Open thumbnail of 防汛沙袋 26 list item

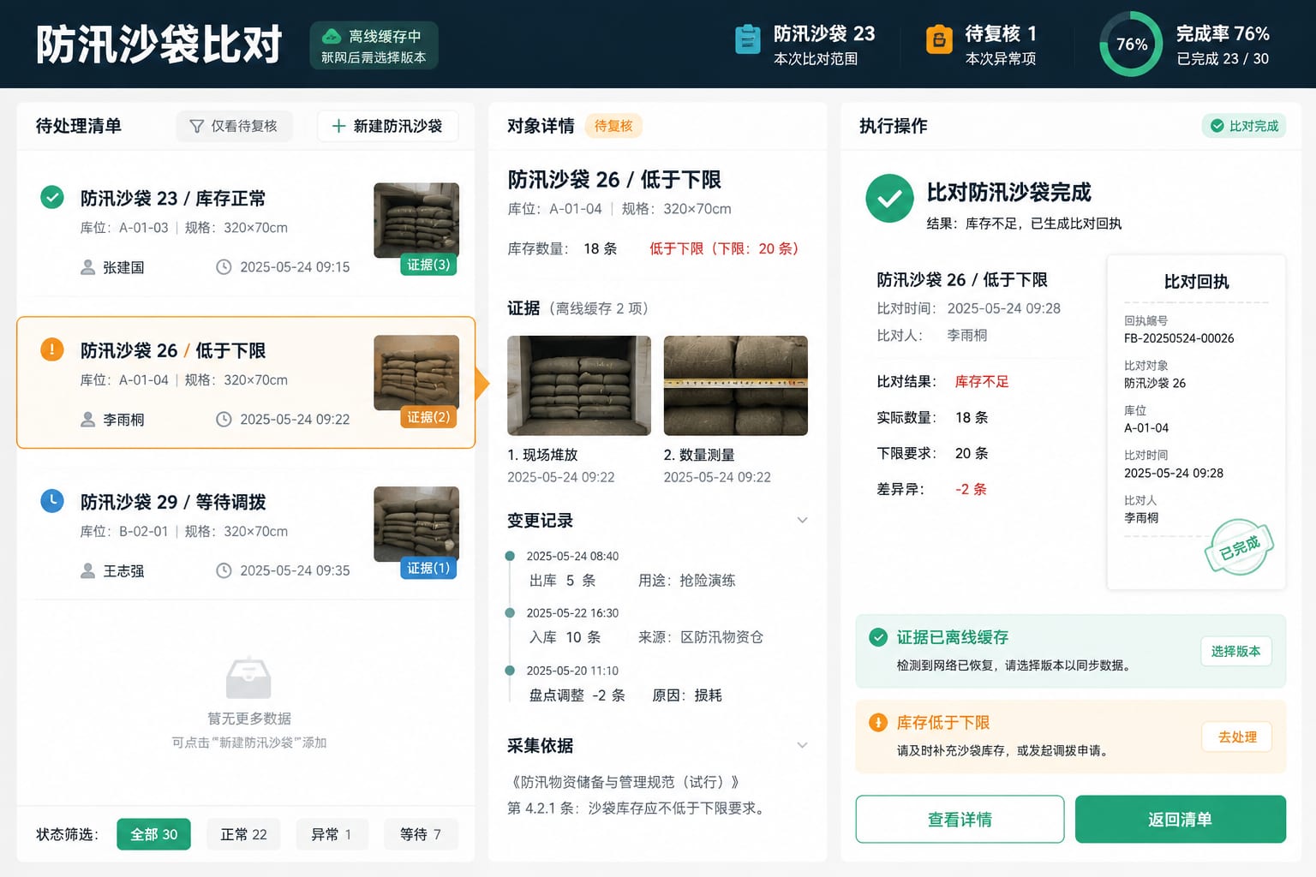(416, 373)
